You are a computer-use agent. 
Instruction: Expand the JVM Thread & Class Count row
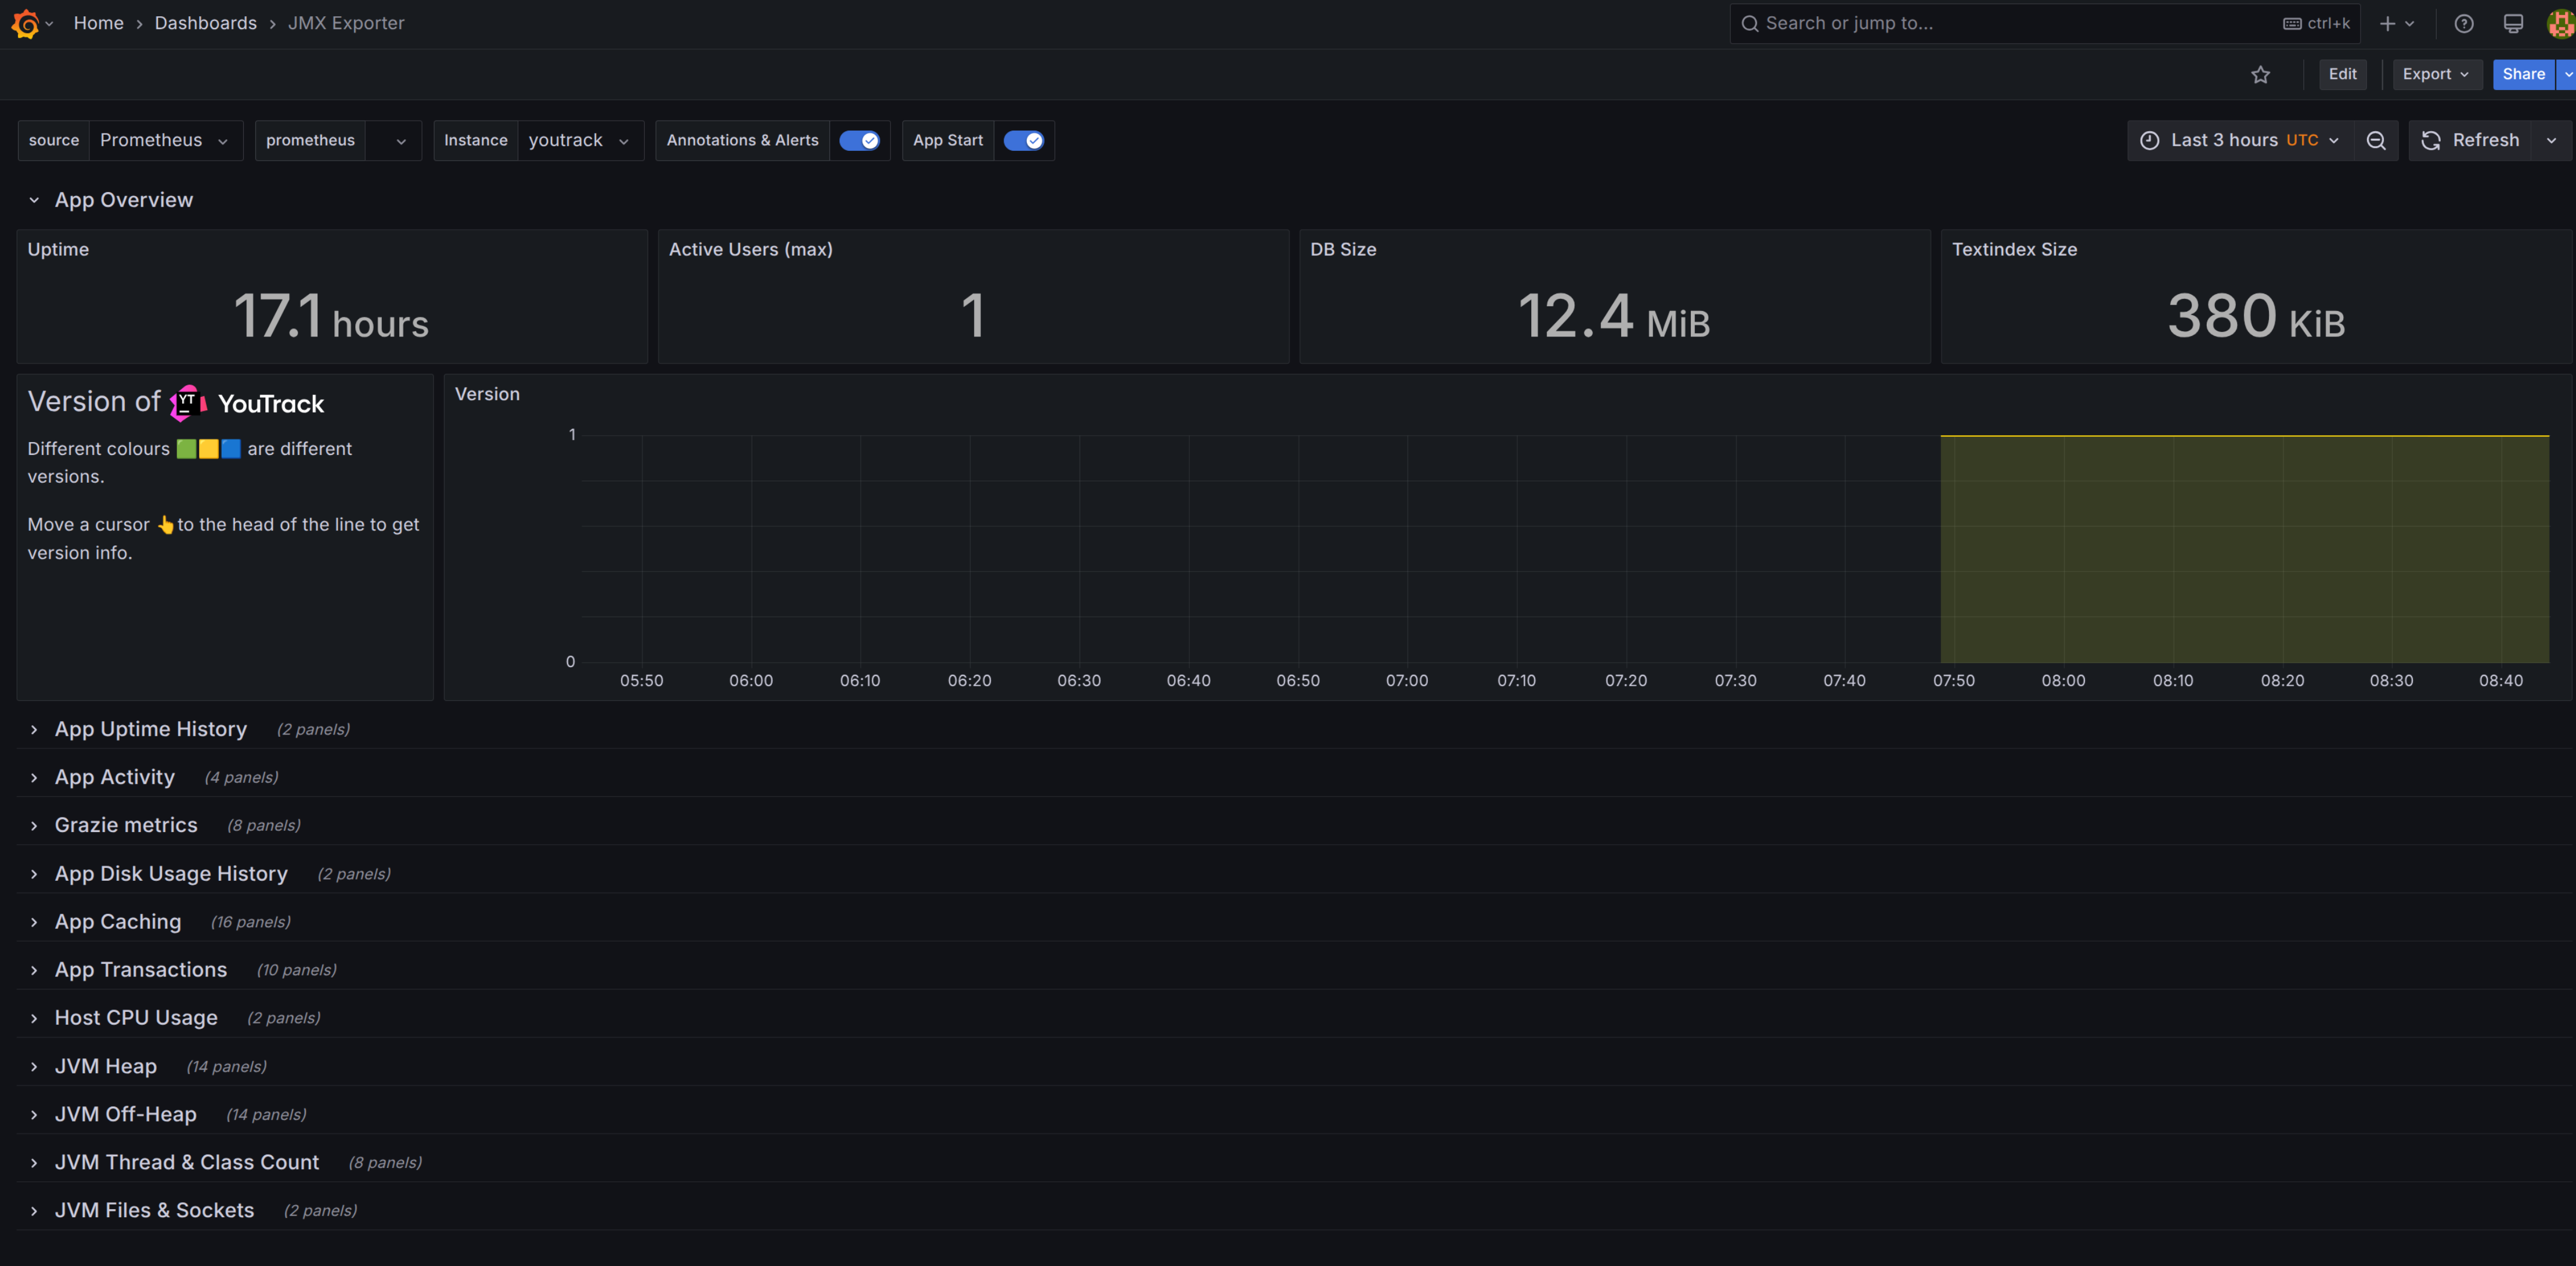(34, 1163)
